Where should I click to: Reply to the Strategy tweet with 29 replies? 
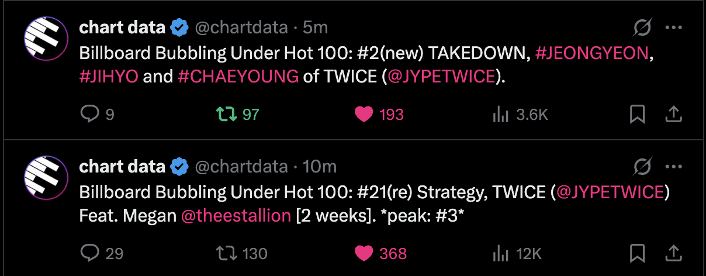pos(89,253)
